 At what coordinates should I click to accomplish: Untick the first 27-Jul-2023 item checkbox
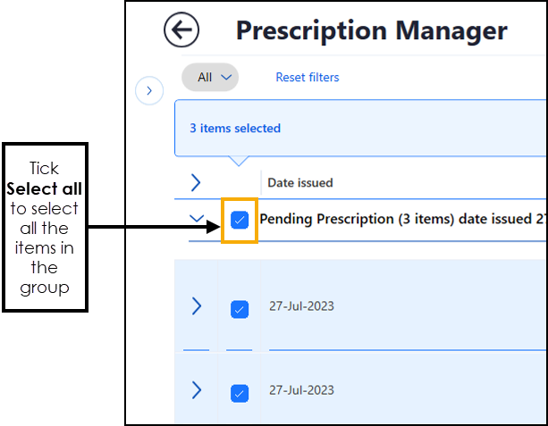coord(239,308)
